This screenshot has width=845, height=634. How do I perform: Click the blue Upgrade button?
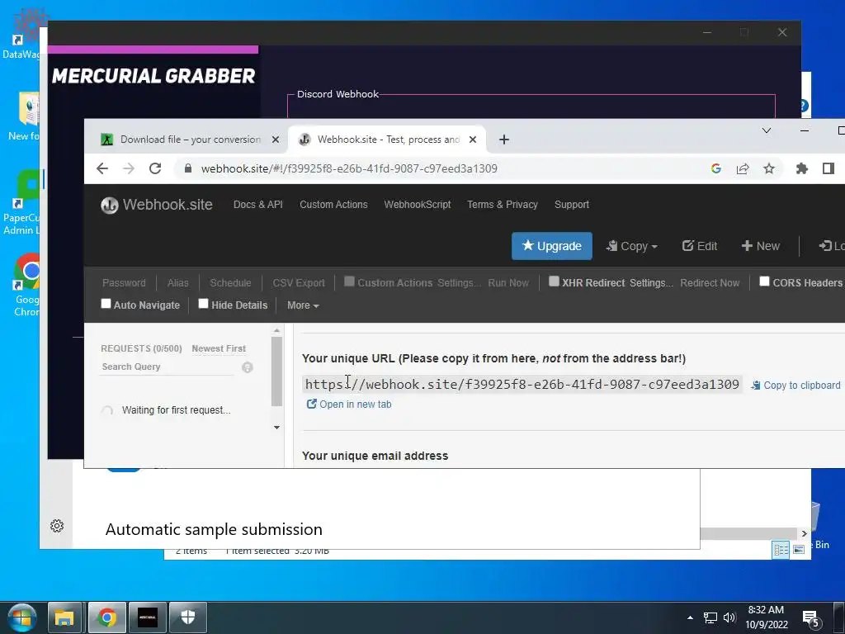click(x=552, y=246)
